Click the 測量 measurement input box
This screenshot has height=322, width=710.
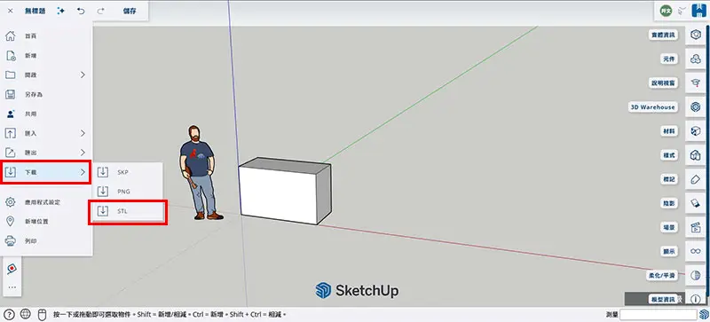click(658, 314)
